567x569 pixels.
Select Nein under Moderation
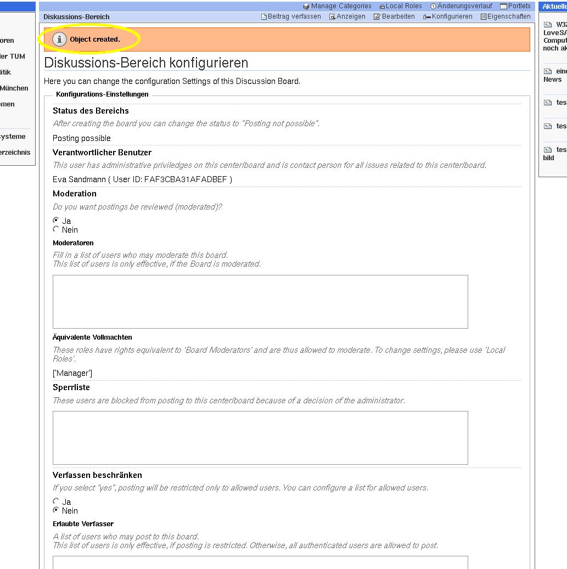(x=56, y=229)
